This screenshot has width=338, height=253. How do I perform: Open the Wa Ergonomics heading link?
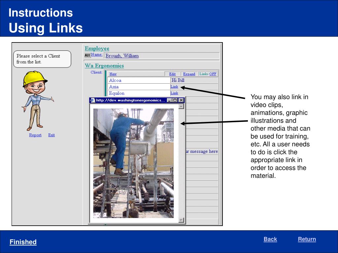[x=104, y=66]
